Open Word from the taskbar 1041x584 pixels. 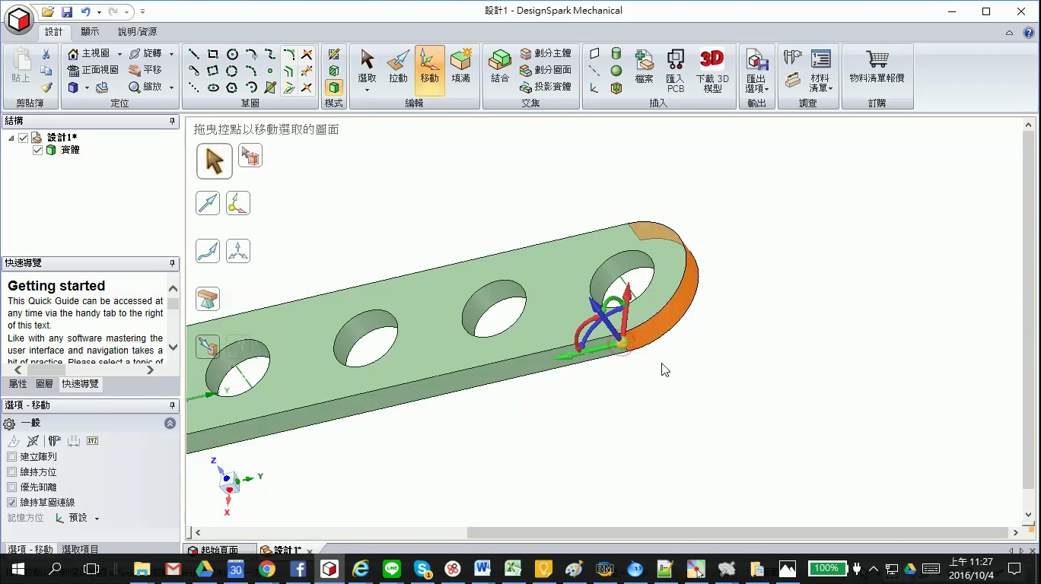click(482, 568)
